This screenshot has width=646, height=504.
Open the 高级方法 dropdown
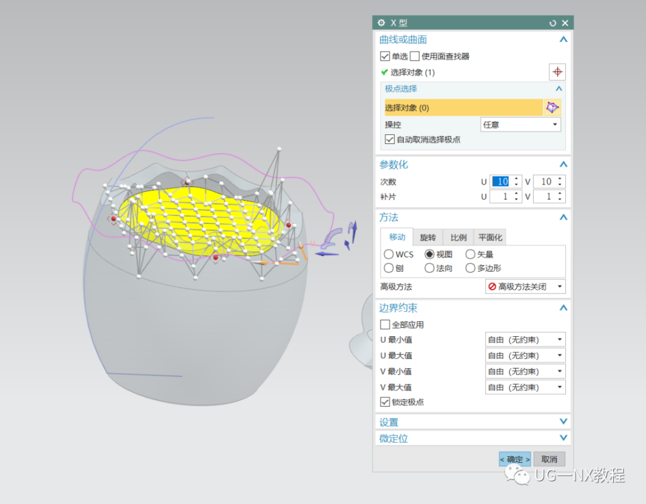[x=525, y=287]
